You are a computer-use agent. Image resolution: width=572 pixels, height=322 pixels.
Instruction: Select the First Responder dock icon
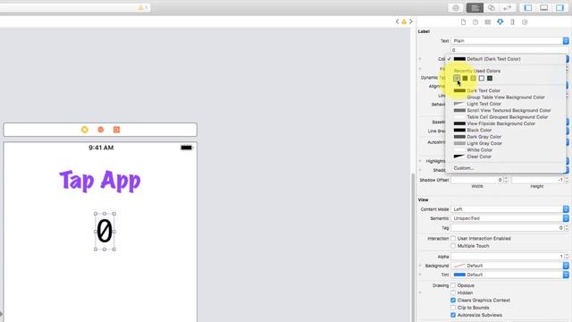click(101, 130)
